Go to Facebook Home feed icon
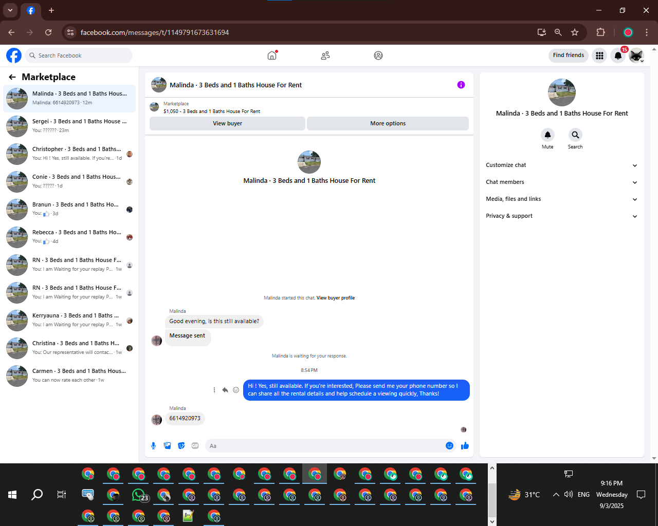This screenshot has height=526, width=658. pos(272,55)
